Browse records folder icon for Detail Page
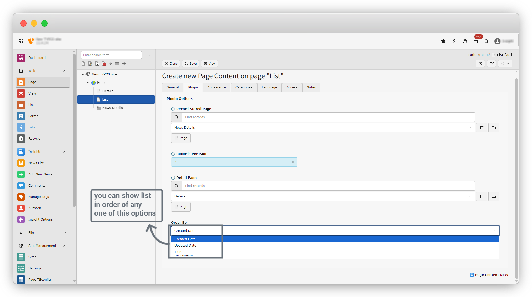 (x=494, y=196)
